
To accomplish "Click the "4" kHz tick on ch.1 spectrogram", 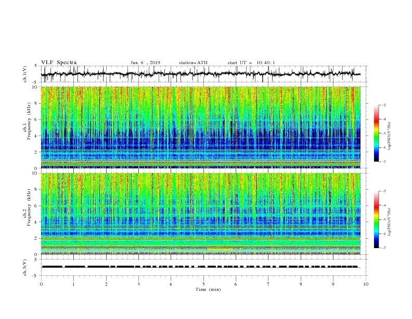I will click(37, 136).
